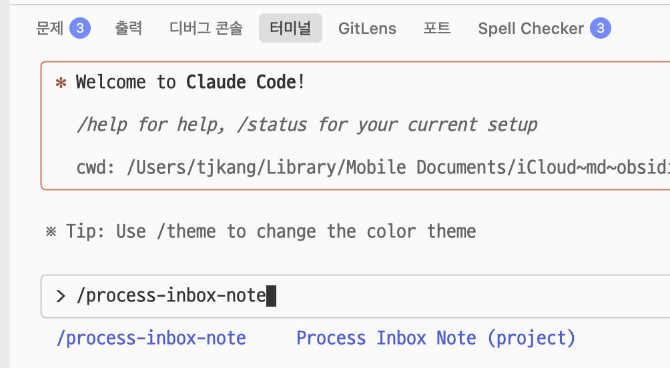Open the 문제 problems tab

pos(49,28)
